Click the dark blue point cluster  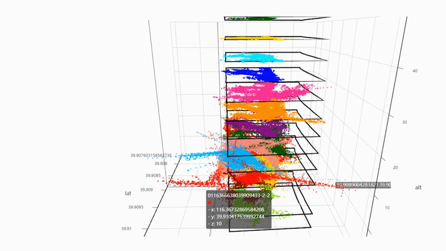pos(255,75)
